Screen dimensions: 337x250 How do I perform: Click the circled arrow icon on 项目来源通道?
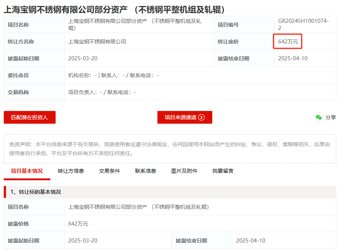point(201,117)
